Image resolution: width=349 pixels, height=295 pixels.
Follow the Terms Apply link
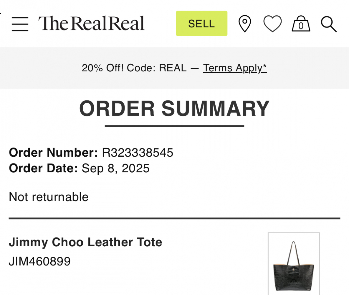pos(235,68)
